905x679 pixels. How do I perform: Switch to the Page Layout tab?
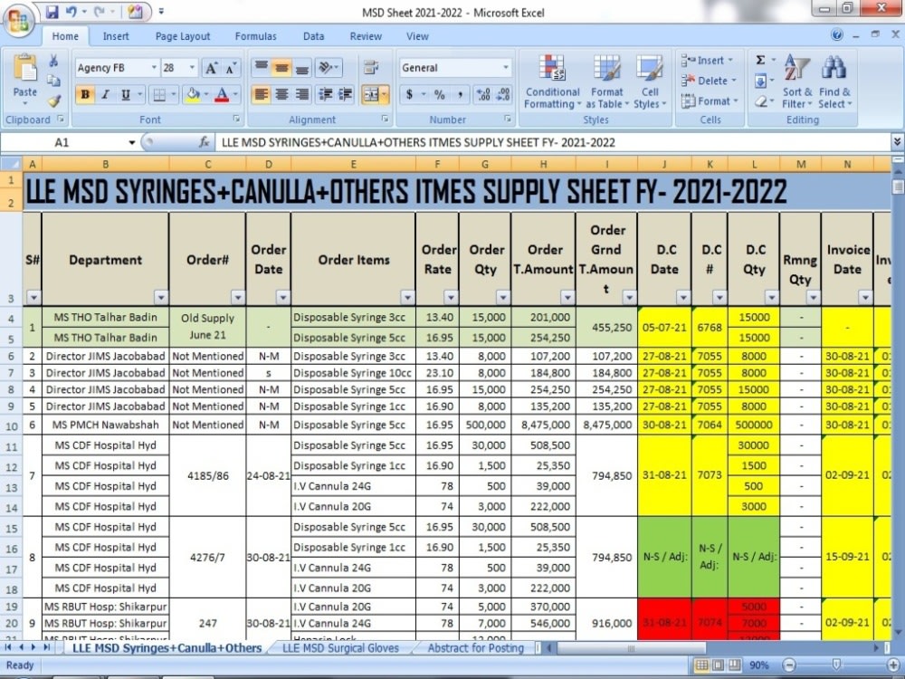tap(183, 36)
